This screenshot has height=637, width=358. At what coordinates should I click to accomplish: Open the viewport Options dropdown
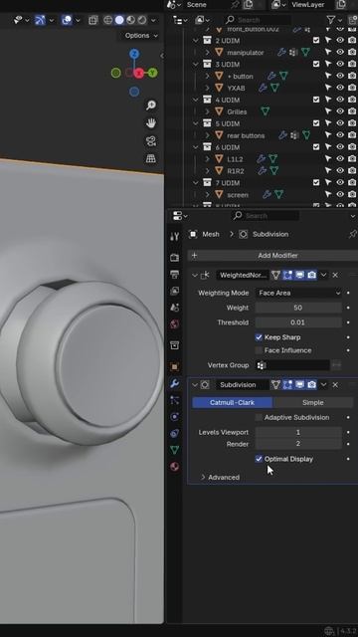click(x=141, y=36)
